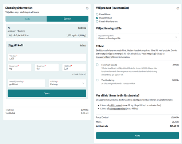The height and width of the screenshot is (144, 182).
Task: Open the valfritt ombud link
Action: tap(116, 105)
